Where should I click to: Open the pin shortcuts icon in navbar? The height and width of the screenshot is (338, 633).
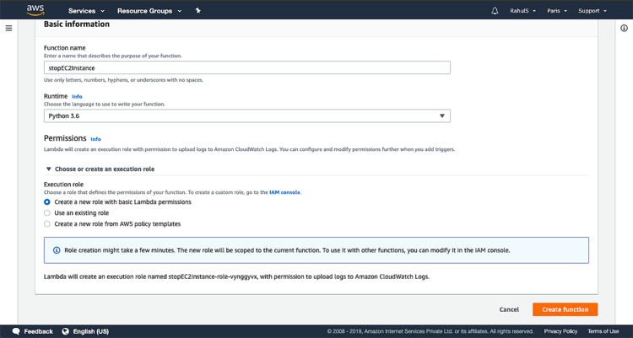coord(197,11)
